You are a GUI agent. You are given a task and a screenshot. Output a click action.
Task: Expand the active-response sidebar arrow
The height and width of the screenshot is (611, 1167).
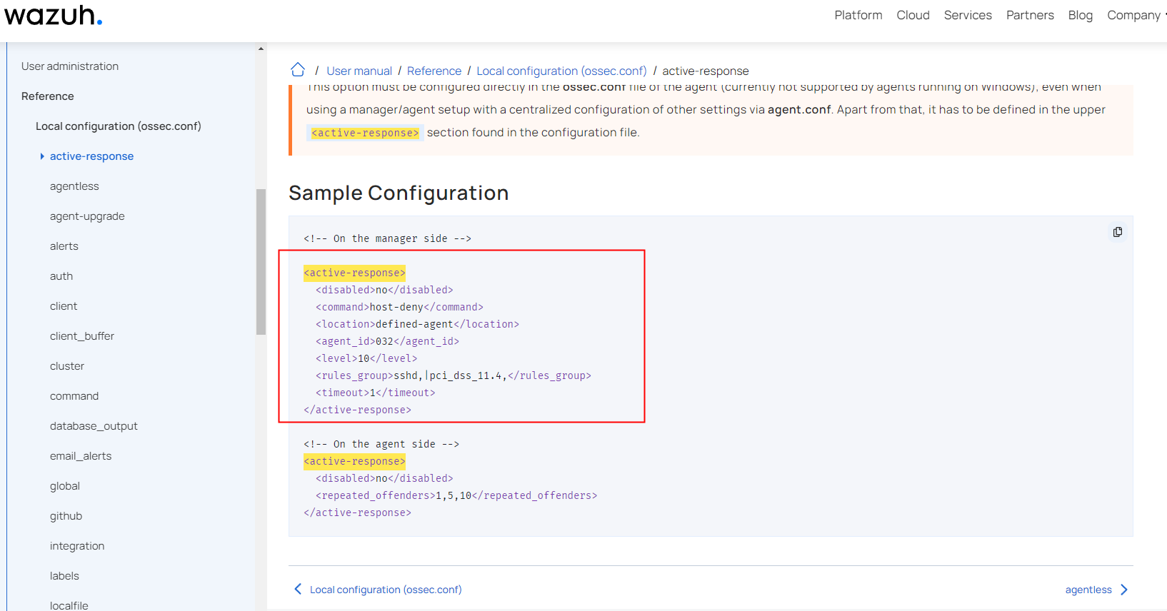point(42,156)
